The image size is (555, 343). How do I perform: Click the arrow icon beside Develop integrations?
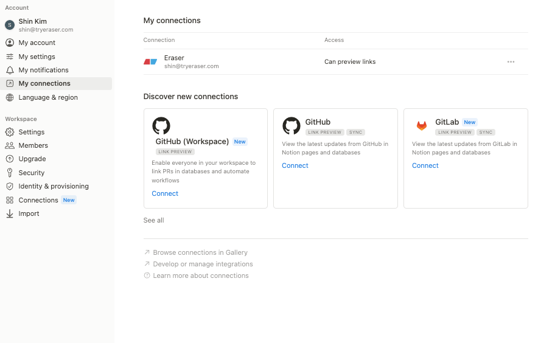[147, 264]
